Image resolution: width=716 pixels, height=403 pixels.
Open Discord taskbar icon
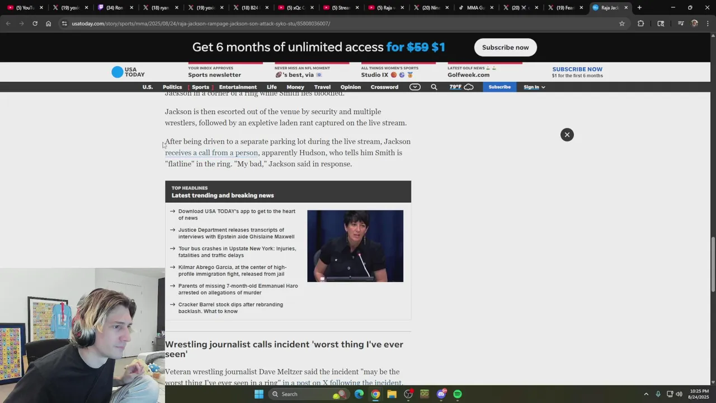click(x=441, y=394)
